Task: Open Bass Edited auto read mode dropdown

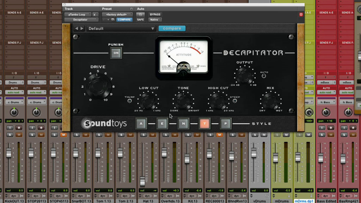Action: click(326, 93)
